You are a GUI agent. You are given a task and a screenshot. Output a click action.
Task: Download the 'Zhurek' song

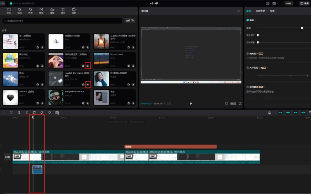tap(42, 103)
